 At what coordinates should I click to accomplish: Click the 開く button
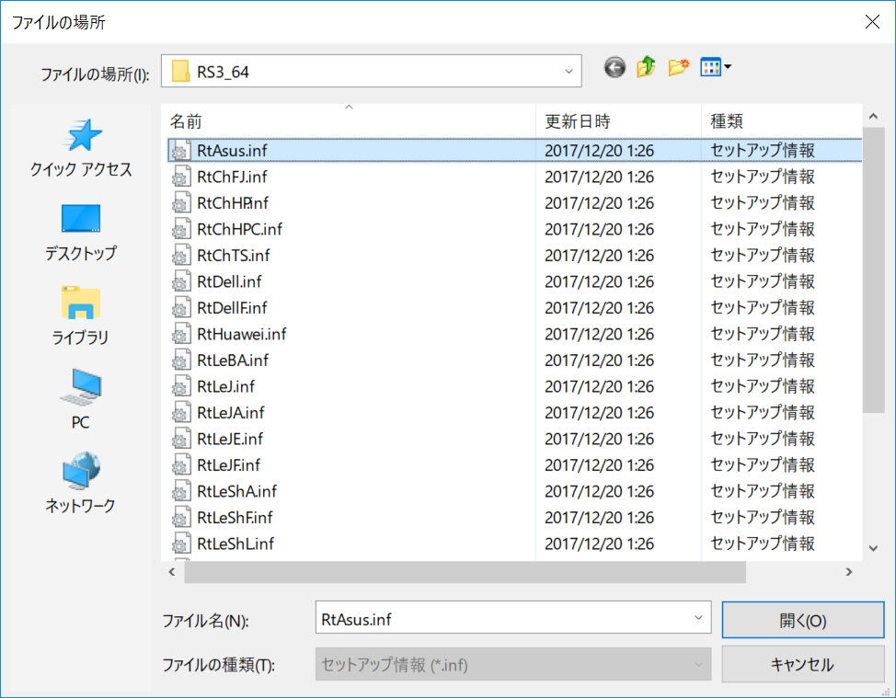(802, 620)
